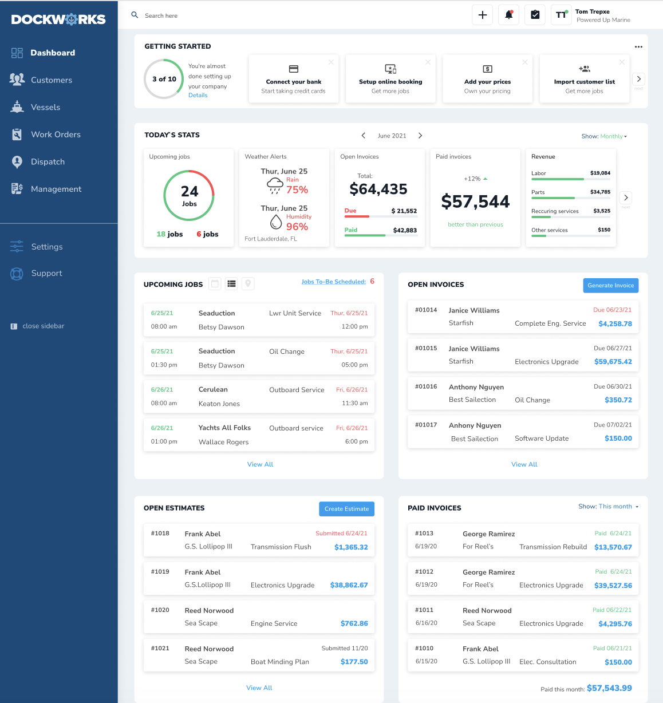Click the Generate Invoice button
663x703 pixels.
610,285
